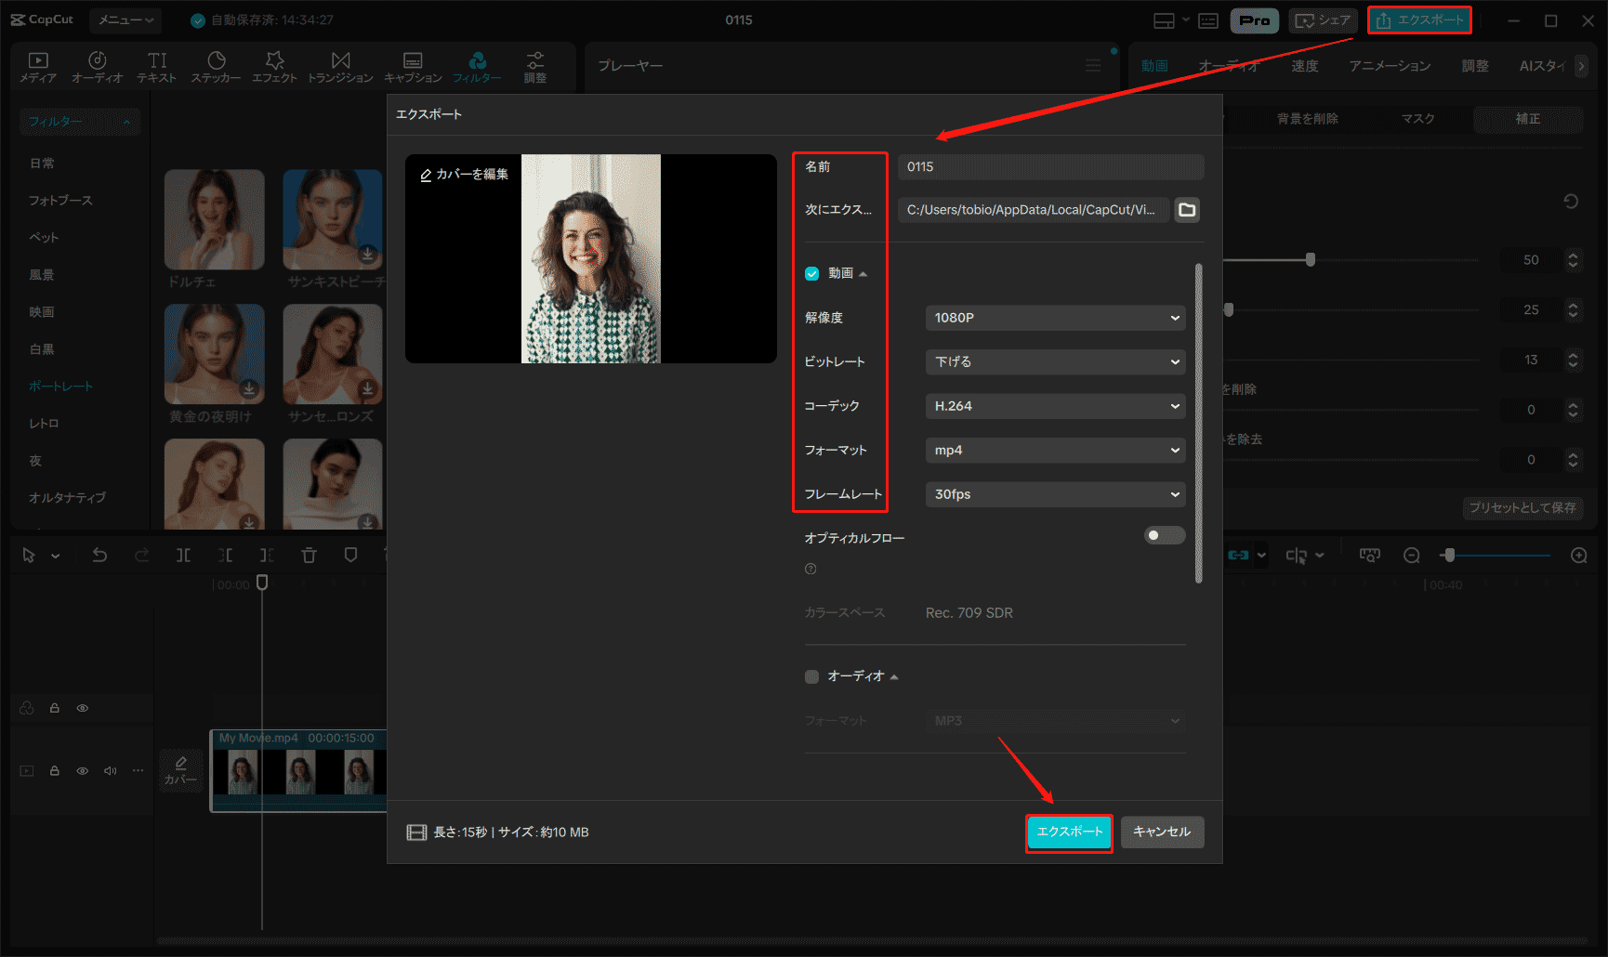Switch to the アニメーション tab
Viewport: 1608px width, 957px height.
pyautogui.click(x=1390, y=66)
